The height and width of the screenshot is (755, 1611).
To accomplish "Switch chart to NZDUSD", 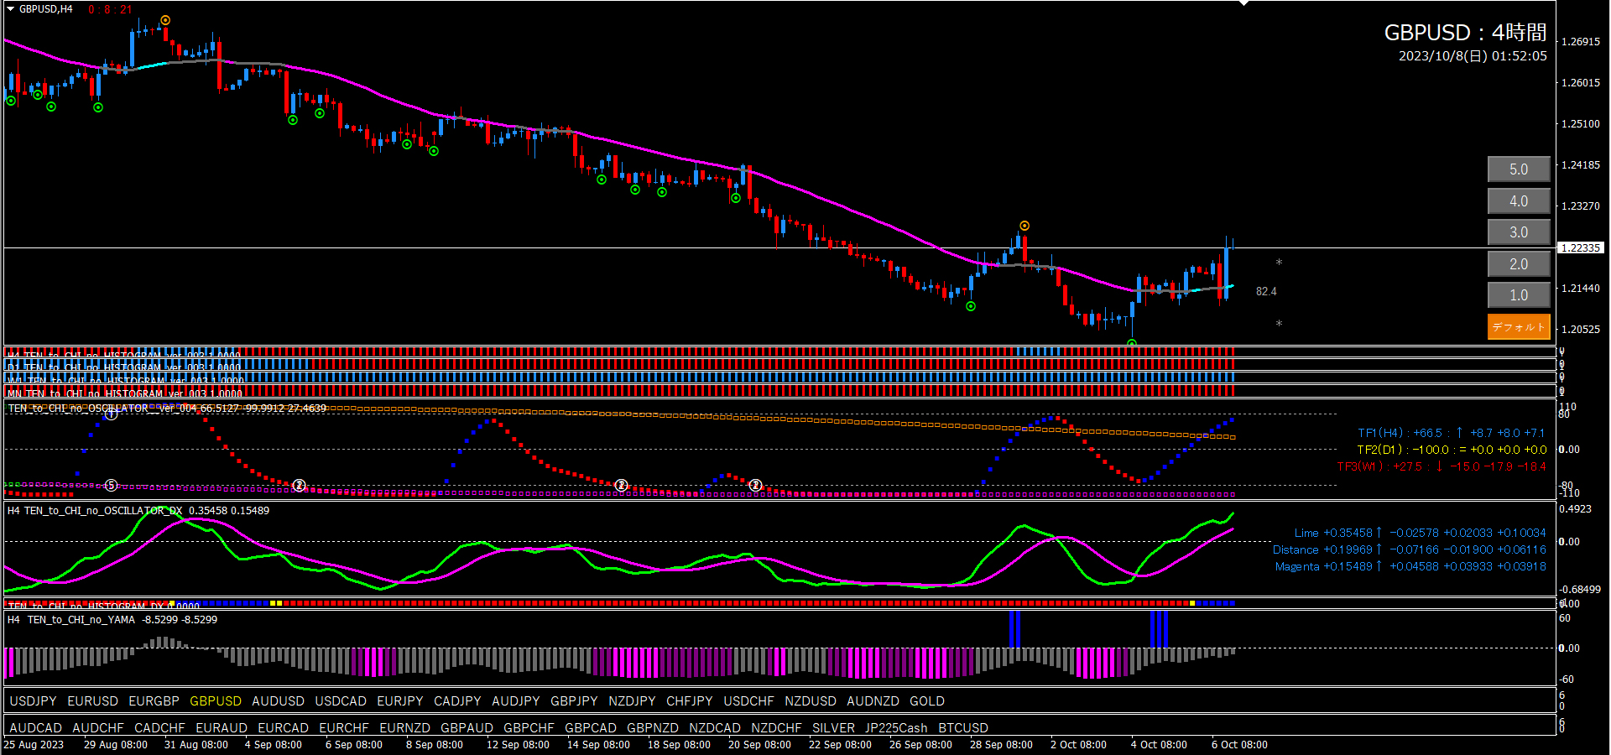I will click(x=811, y=701).
